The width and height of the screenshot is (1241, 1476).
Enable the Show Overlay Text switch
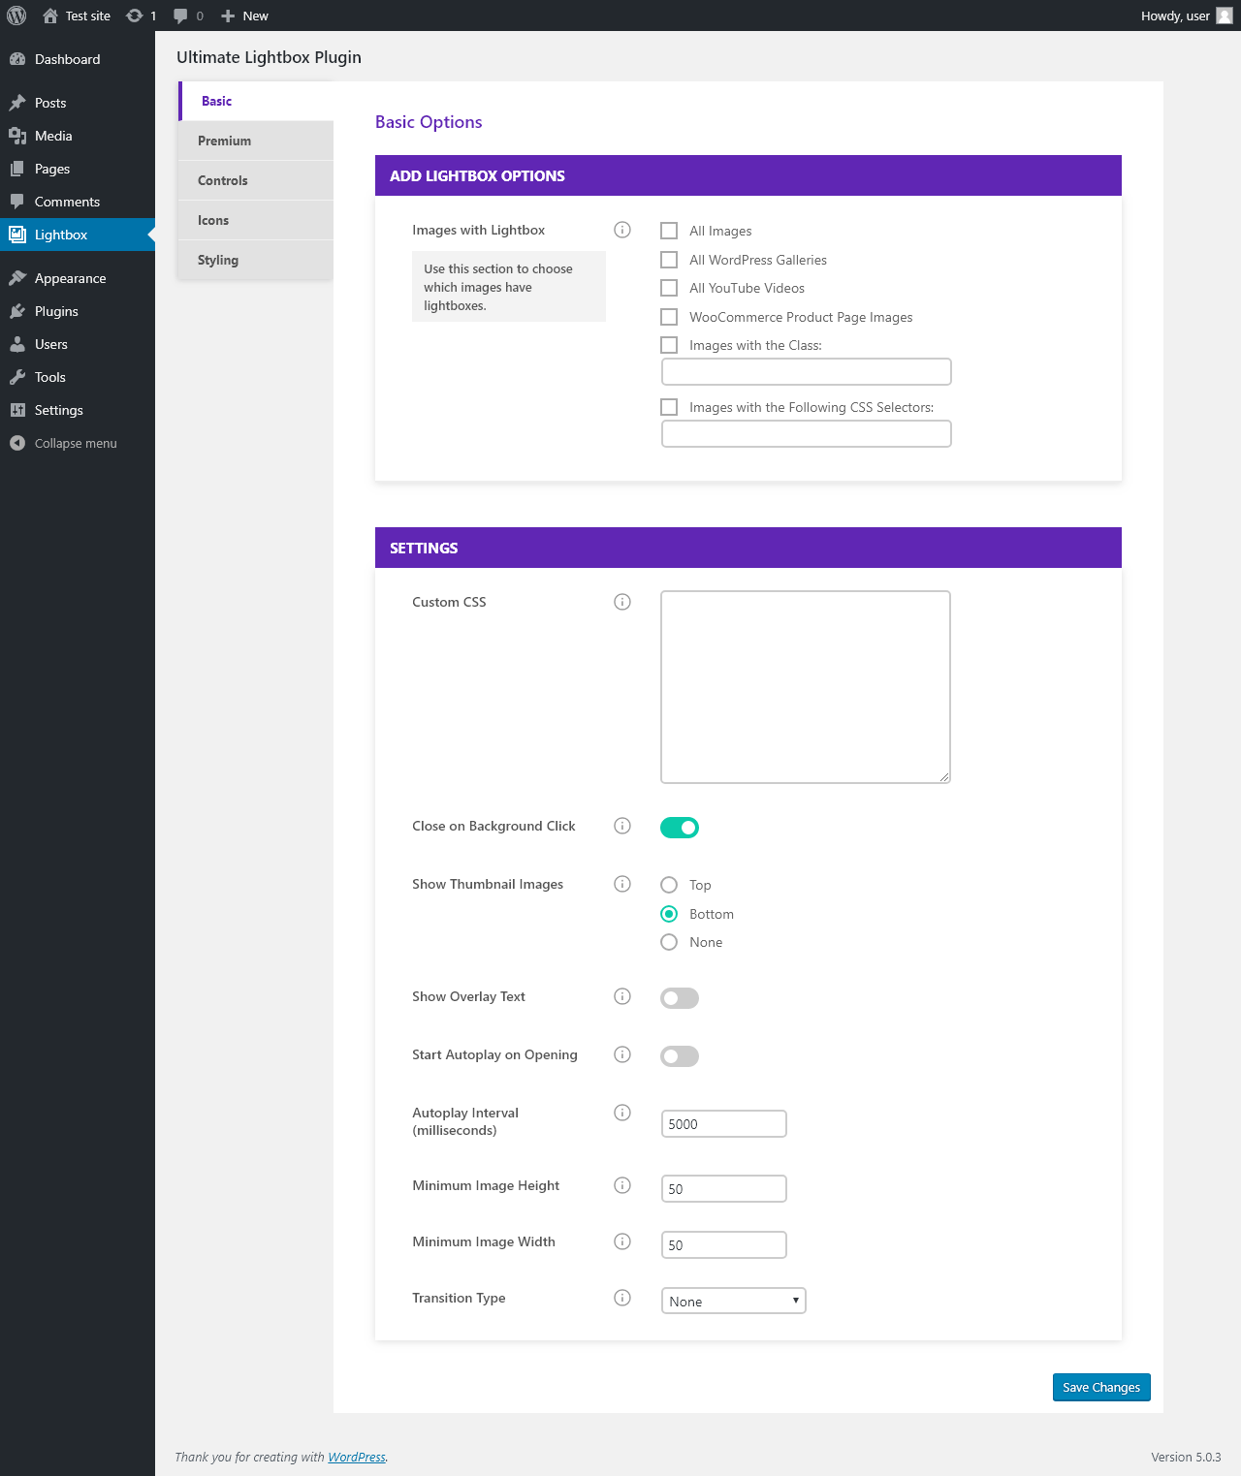[x=680, y=998]
